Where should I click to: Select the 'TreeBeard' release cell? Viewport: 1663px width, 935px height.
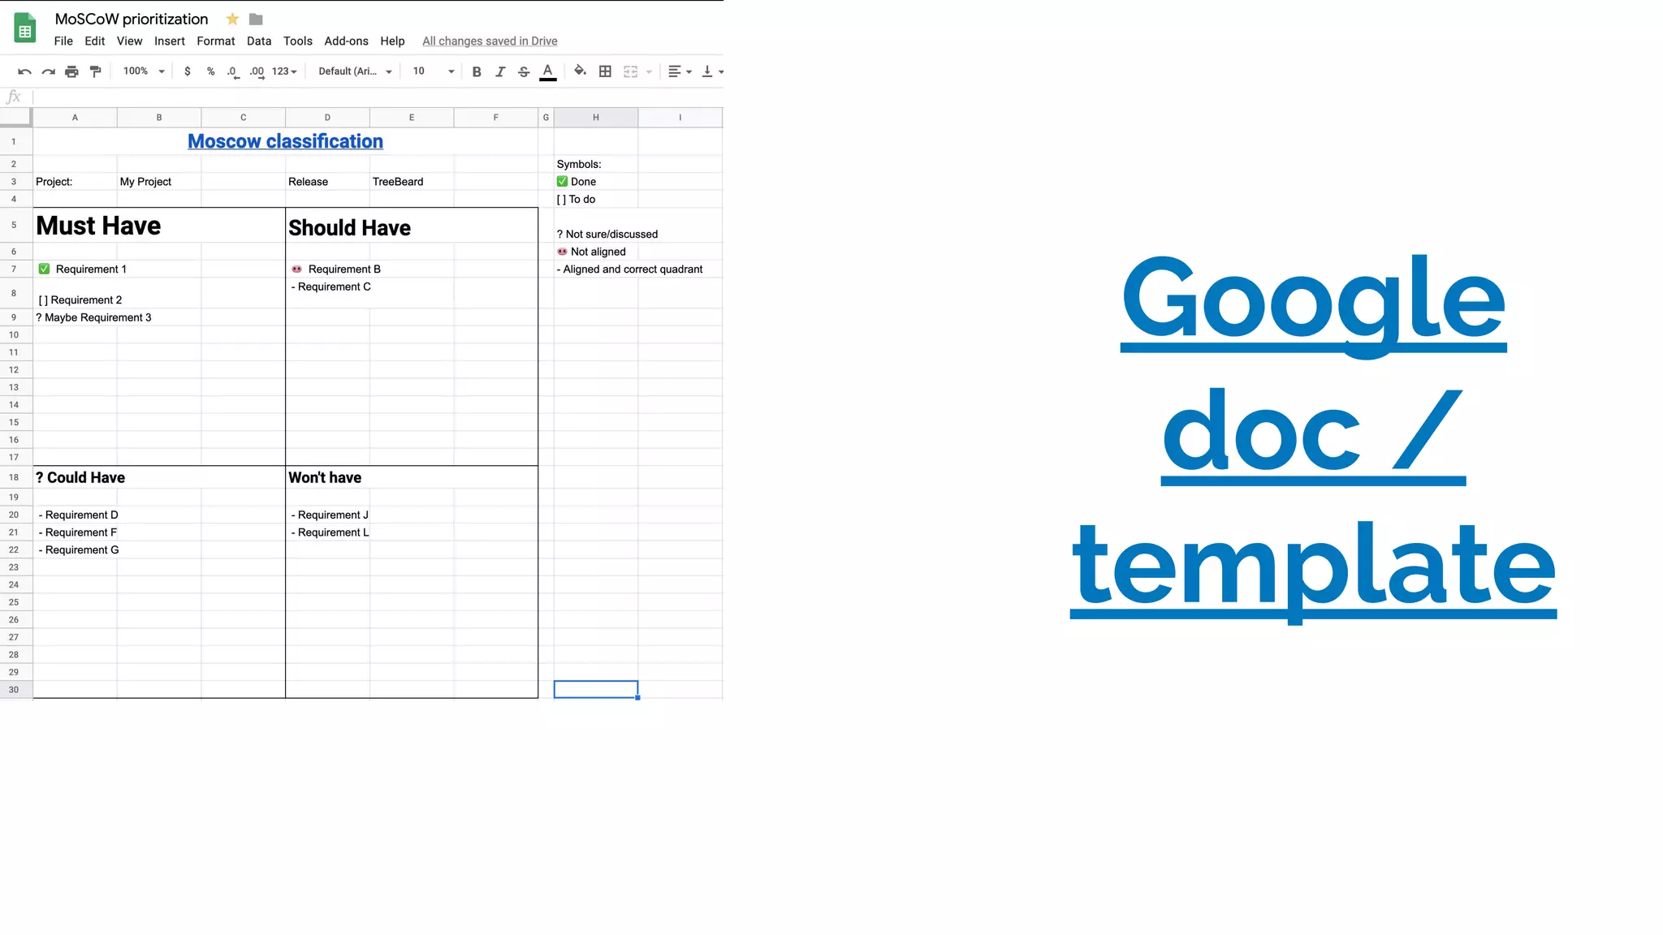pos(412,182)
